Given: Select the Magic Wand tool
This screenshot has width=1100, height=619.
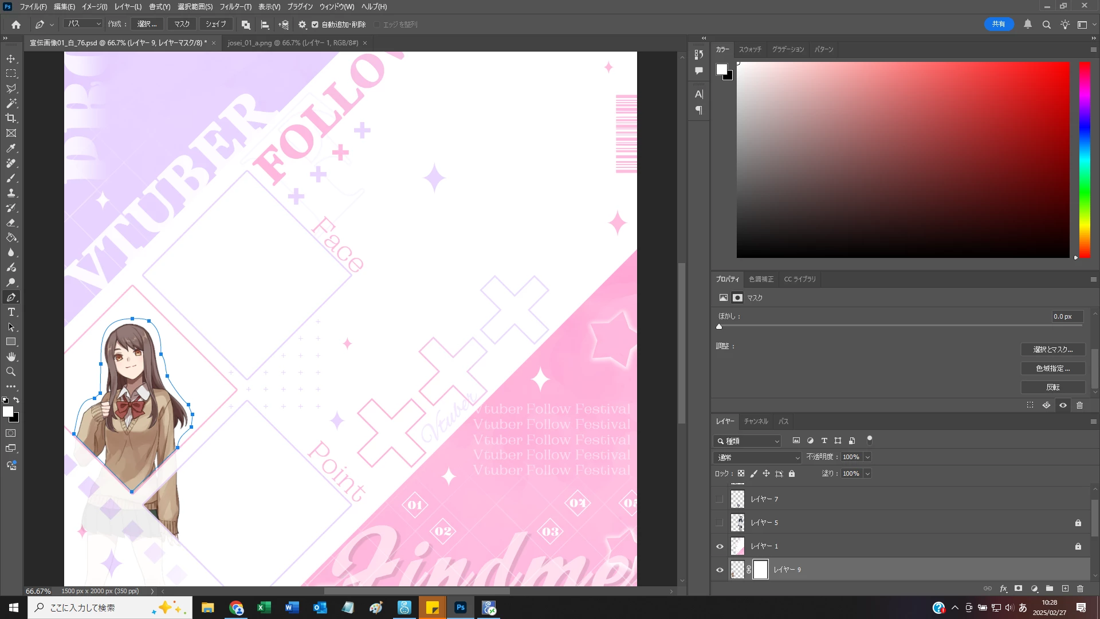Looking at the screenshot, I should coord(11,103).
